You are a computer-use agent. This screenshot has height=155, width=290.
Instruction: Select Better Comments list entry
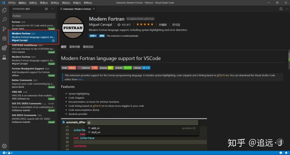tap(33, 84)
